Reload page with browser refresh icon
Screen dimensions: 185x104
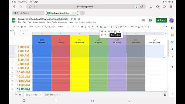click(x=141, y=7)
